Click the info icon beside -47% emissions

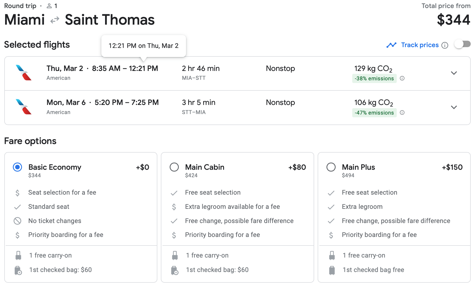[x=402, y=112]
